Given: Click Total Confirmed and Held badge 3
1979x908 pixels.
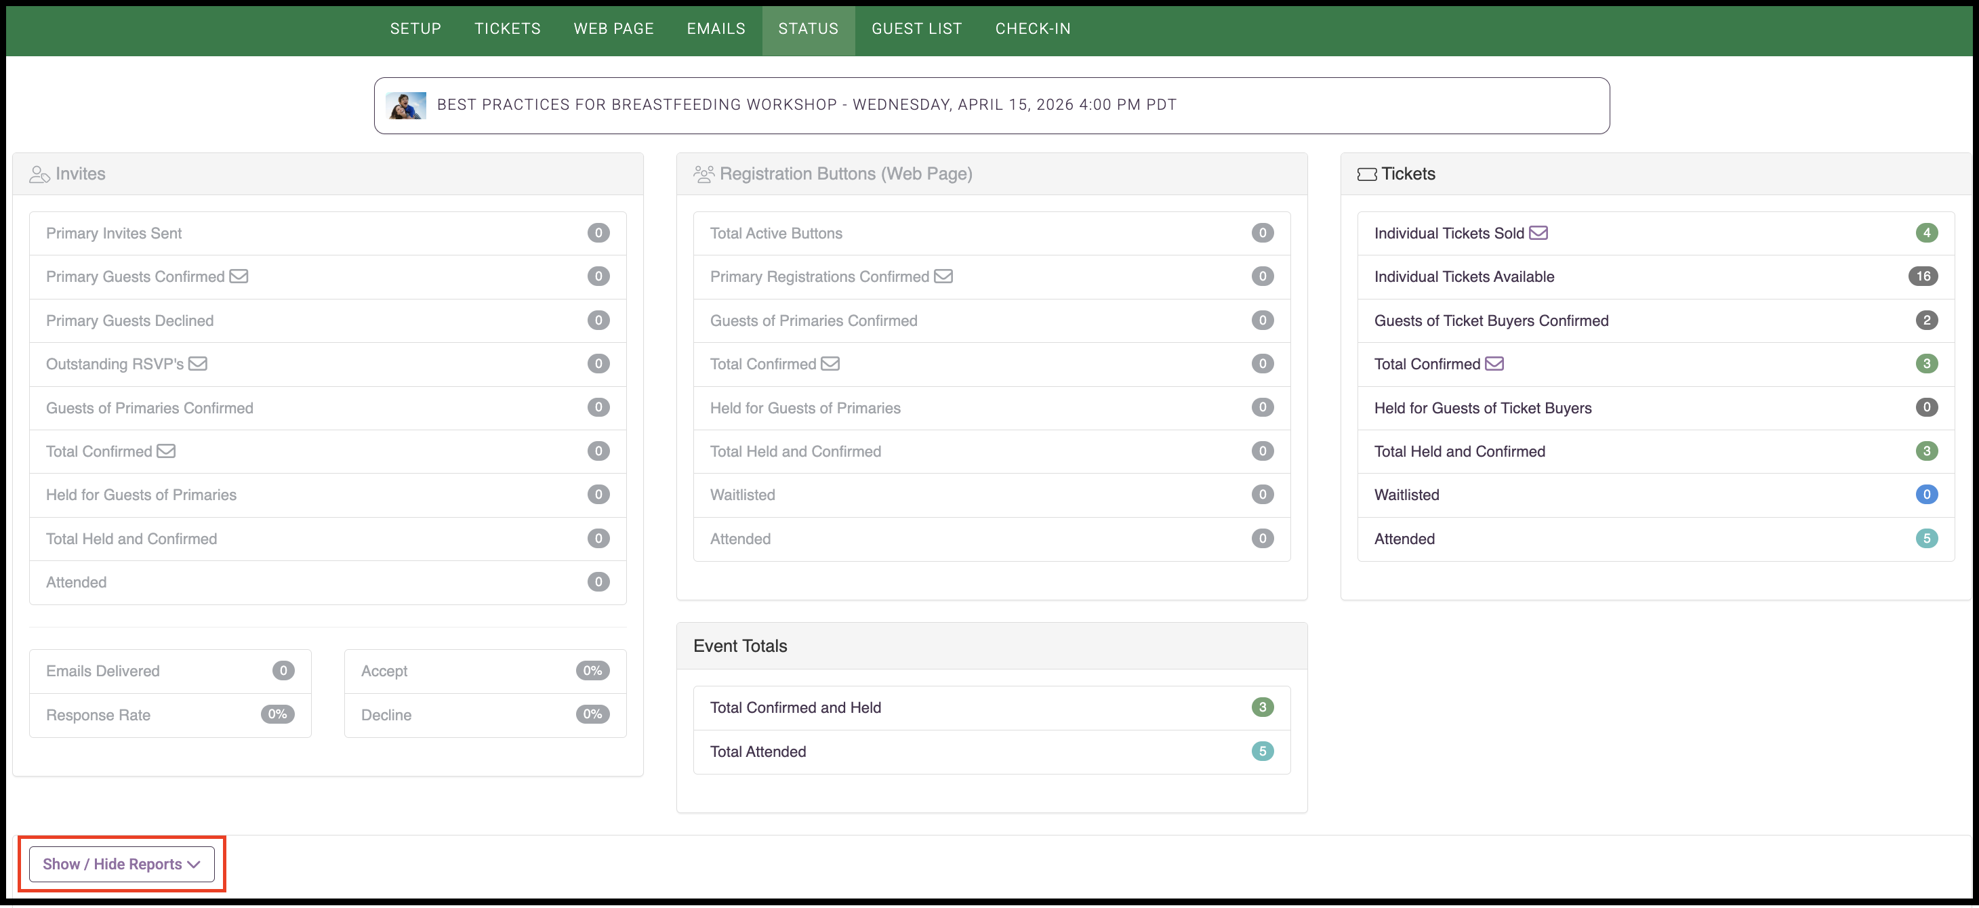Looking at the screenshot, I should 1262,707.
